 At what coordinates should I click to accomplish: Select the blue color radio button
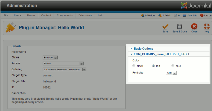tap(173, 66)
